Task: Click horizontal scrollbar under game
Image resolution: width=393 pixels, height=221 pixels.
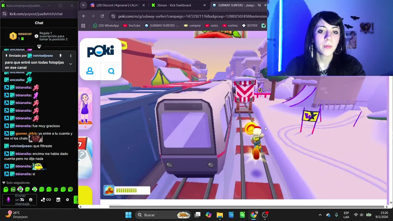Action: 247,207
